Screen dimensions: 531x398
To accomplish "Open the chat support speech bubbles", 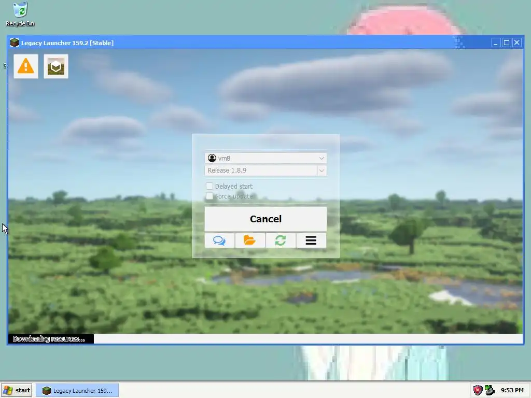I will (x=219, y=240).
